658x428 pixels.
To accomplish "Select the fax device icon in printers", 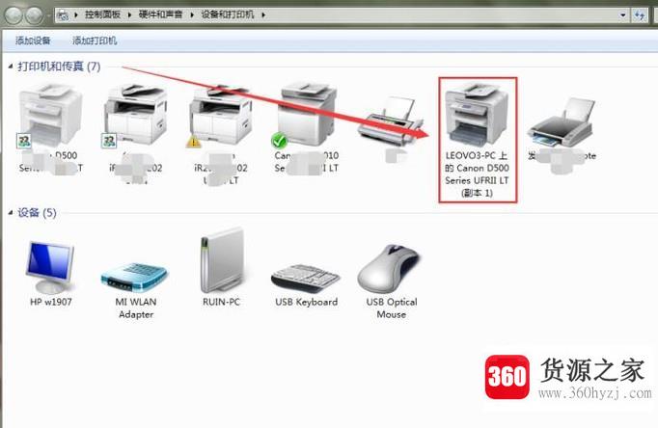I will (x=392, y=128).
